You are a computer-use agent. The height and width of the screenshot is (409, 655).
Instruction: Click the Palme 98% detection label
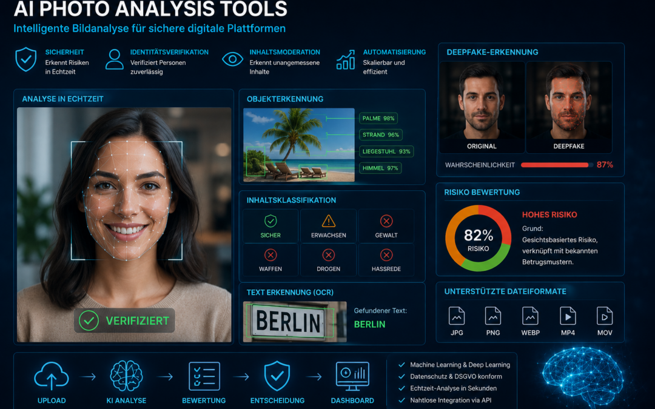pyautogui.click(x=378, y=118)
